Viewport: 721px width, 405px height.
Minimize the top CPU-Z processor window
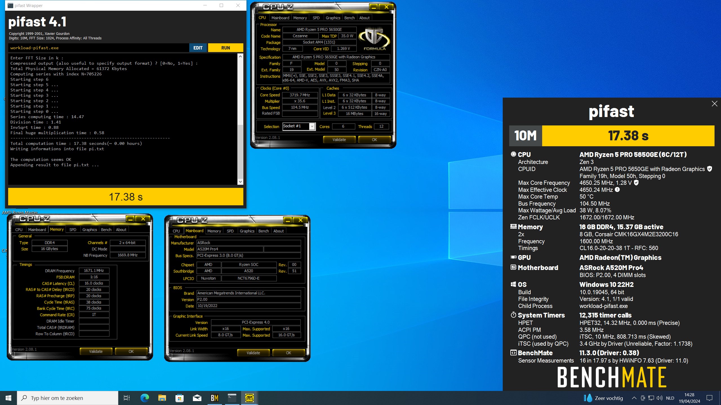click(x=374, y=7)
